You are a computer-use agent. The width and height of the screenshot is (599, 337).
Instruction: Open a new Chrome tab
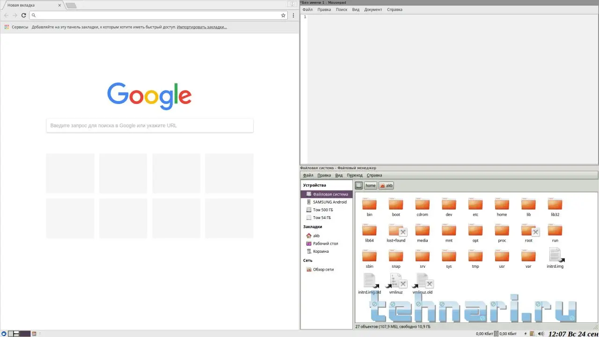71,6
